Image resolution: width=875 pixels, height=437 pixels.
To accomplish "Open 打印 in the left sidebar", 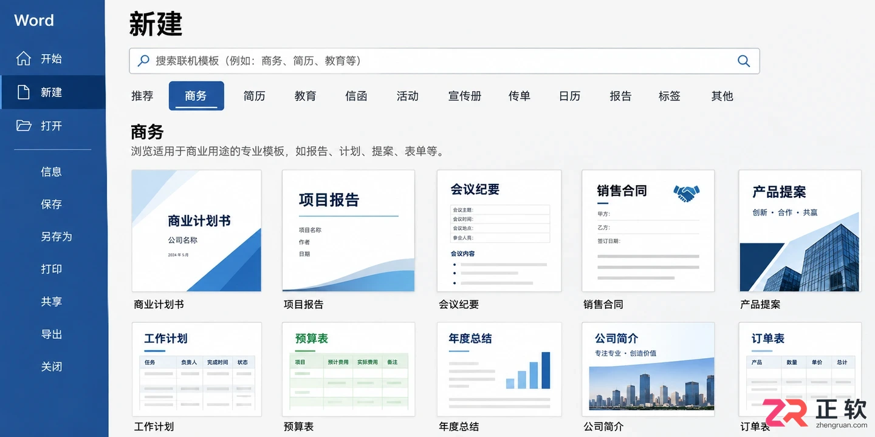I will pyautogui.click(x=51, y=269).
